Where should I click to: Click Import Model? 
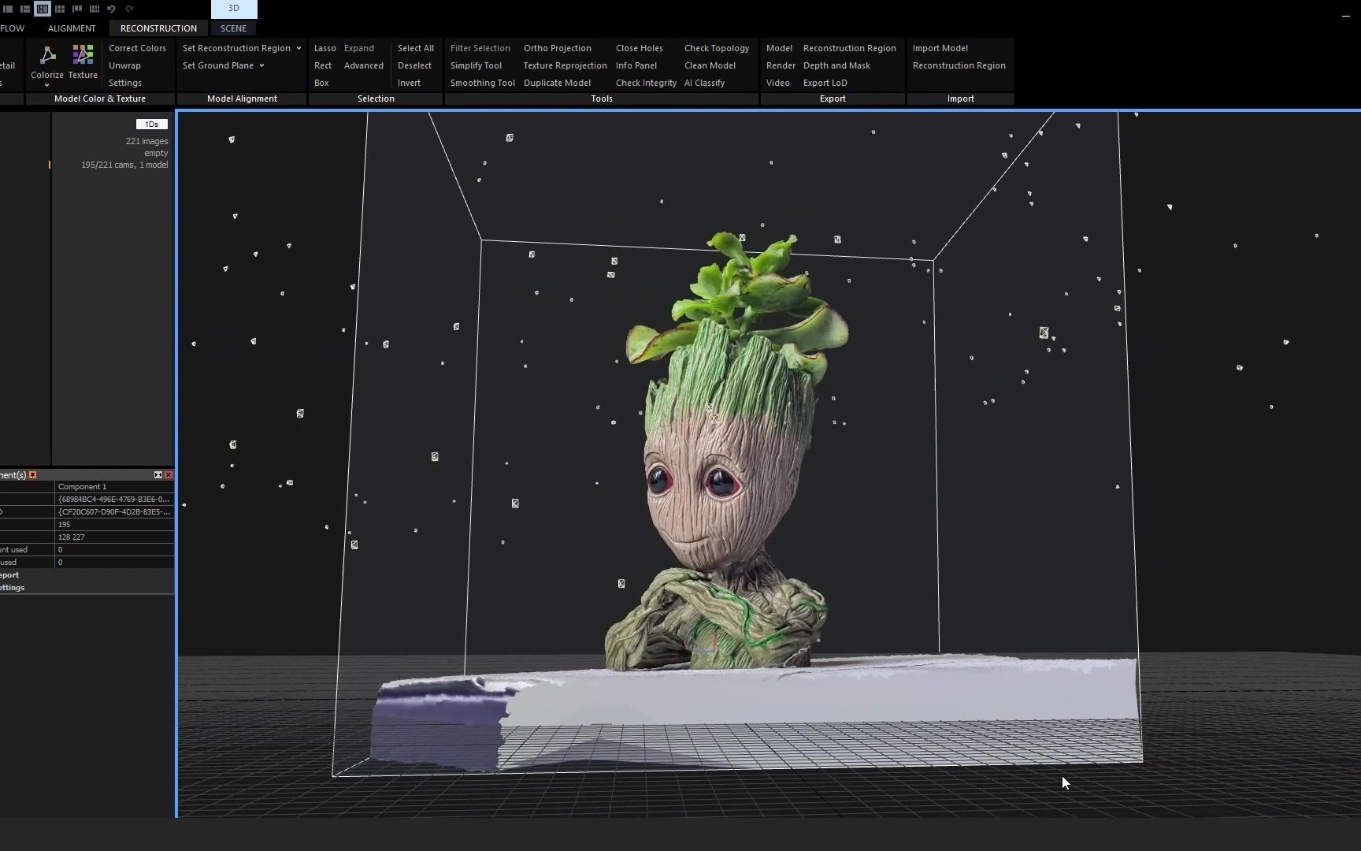[940, 48]
